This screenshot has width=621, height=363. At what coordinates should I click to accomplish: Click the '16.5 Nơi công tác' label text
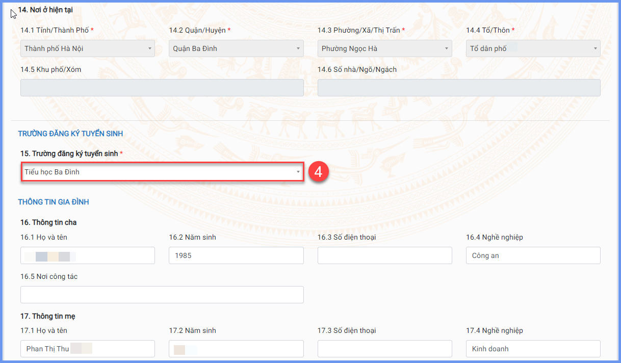pyautogui.click(x=49, y=276)
